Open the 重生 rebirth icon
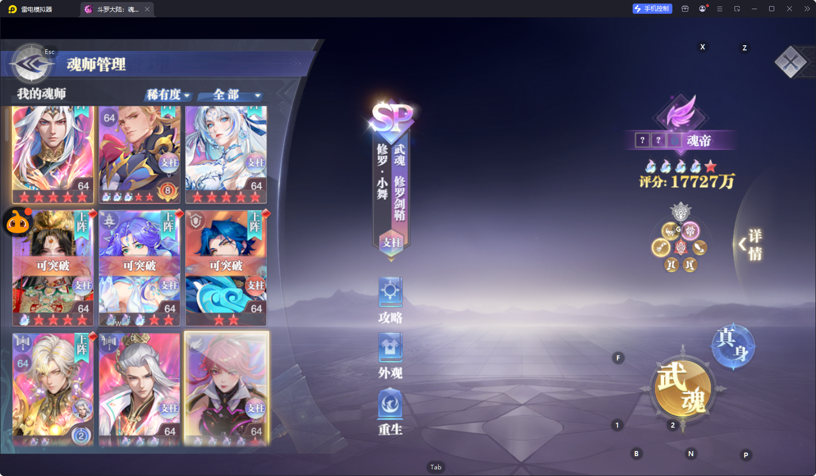 tap(391, 412)
